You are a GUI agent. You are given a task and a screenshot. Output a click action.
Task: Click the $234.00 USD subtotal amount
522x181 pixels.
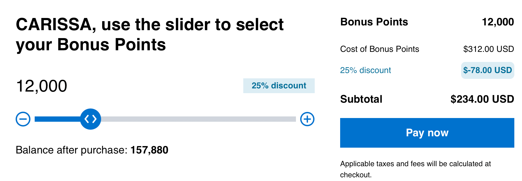[x=482, y=99]
